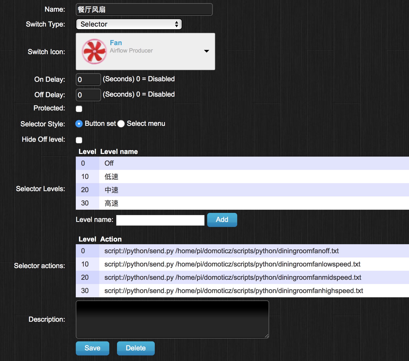The width and height of the screenshot is (409, 361).
Task: Click the Save button
Action: pyautogui.click(x=93, y=348)
